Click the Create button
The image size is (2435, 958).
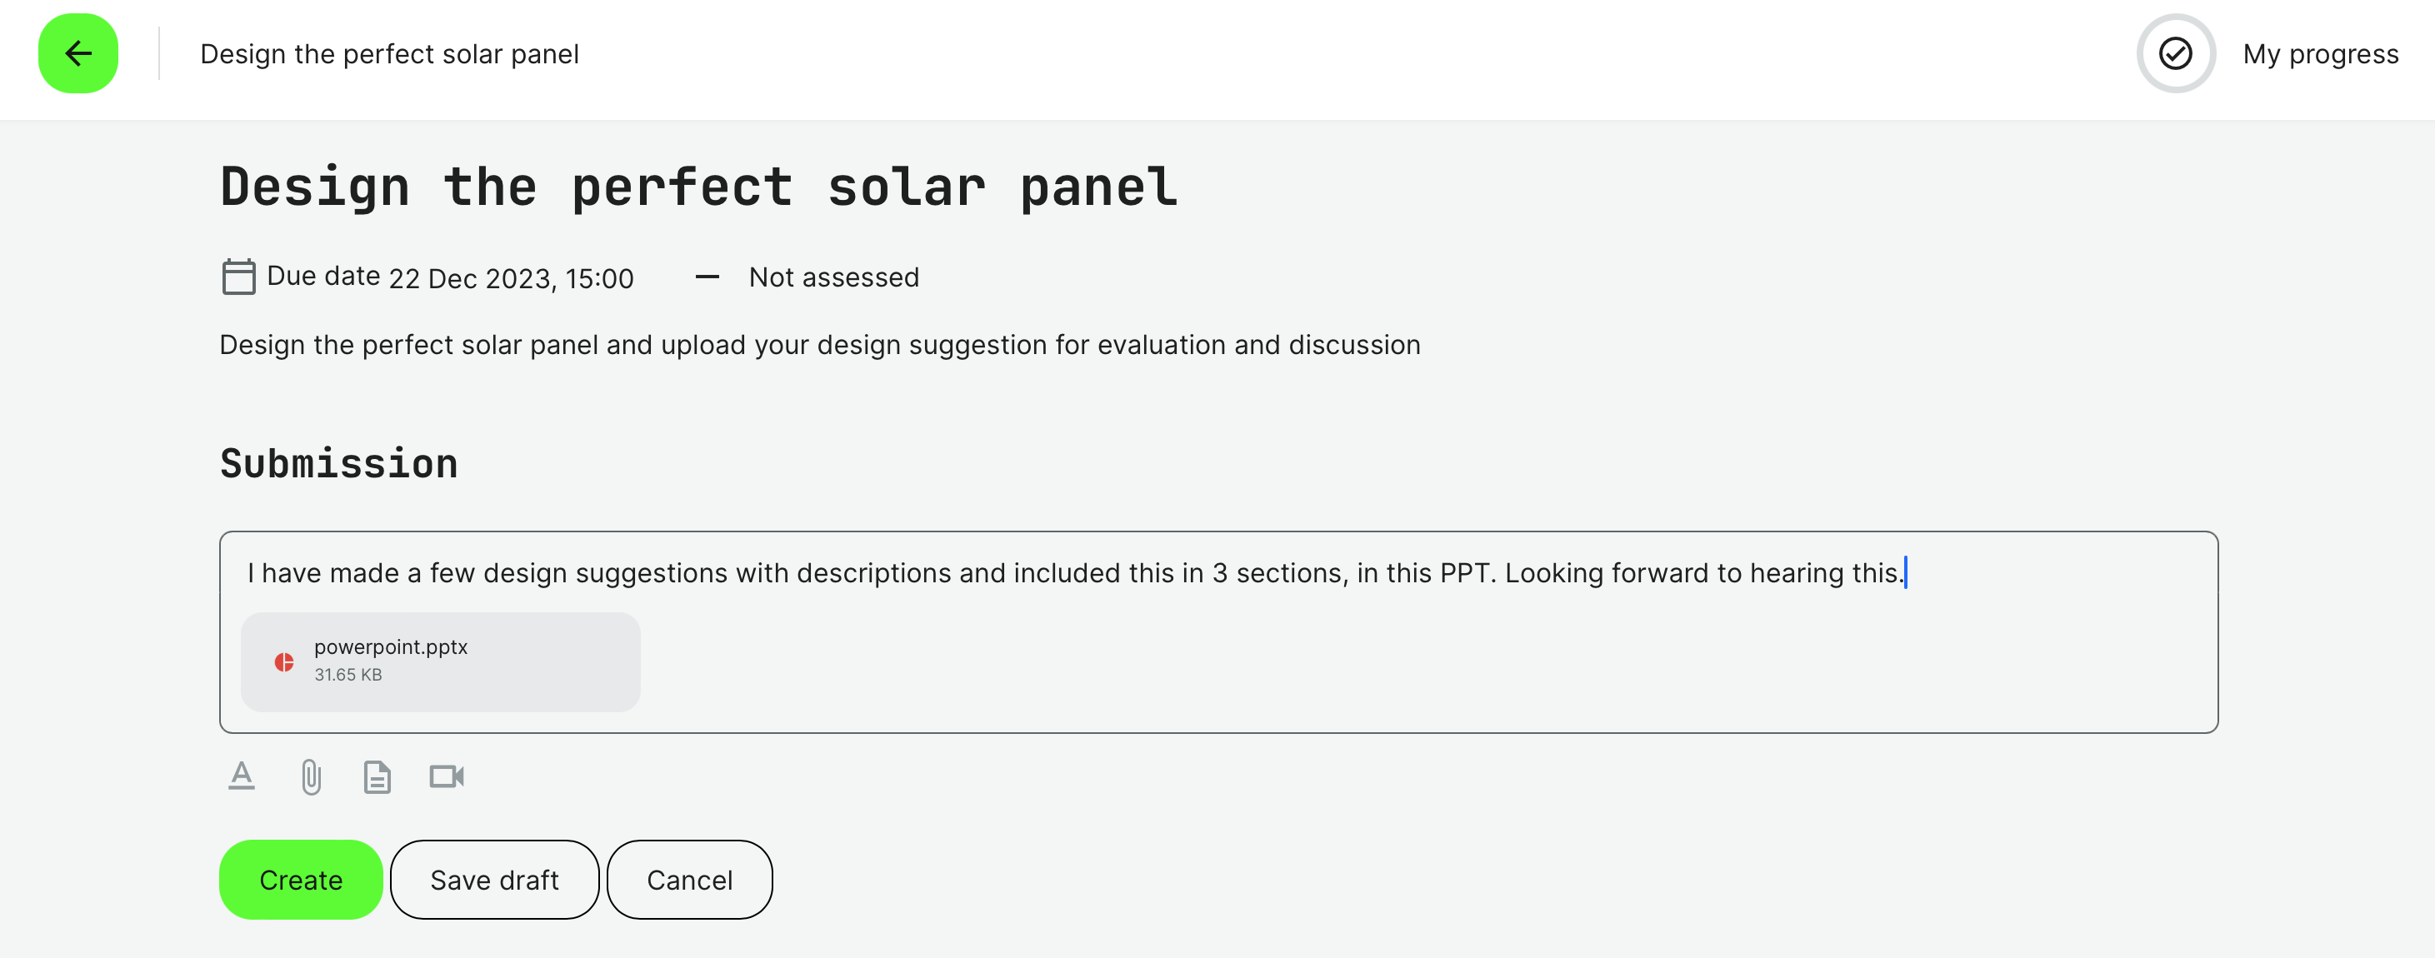(301, 880)
